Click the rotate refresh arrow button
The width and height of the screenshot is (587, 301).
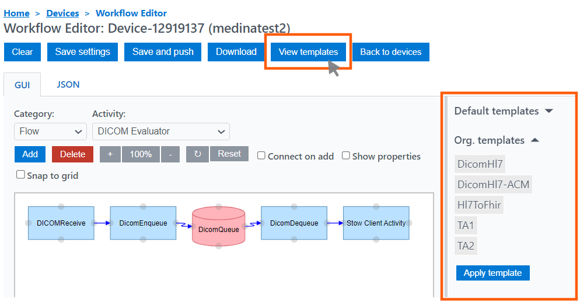click(197, 154)
